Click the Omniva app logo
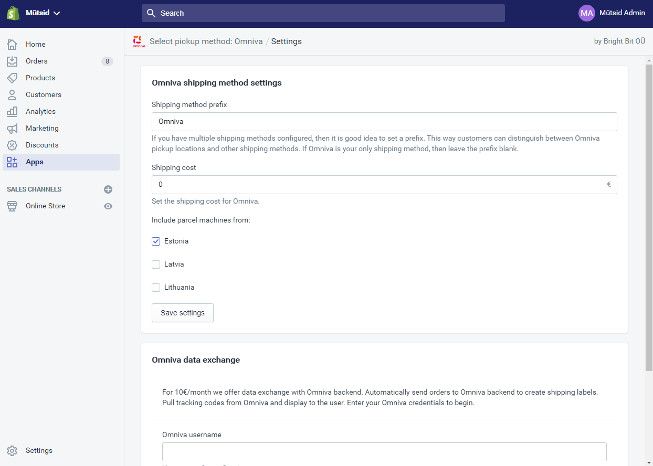This screenshot has width=653, height=466. 139,41
